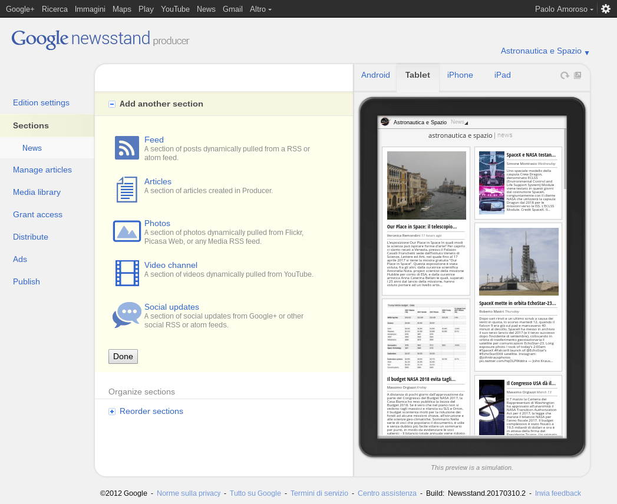617x504 pixels.
Task: Open 'SpaceX e NASA testan...' headline
Action: point(531,155)
